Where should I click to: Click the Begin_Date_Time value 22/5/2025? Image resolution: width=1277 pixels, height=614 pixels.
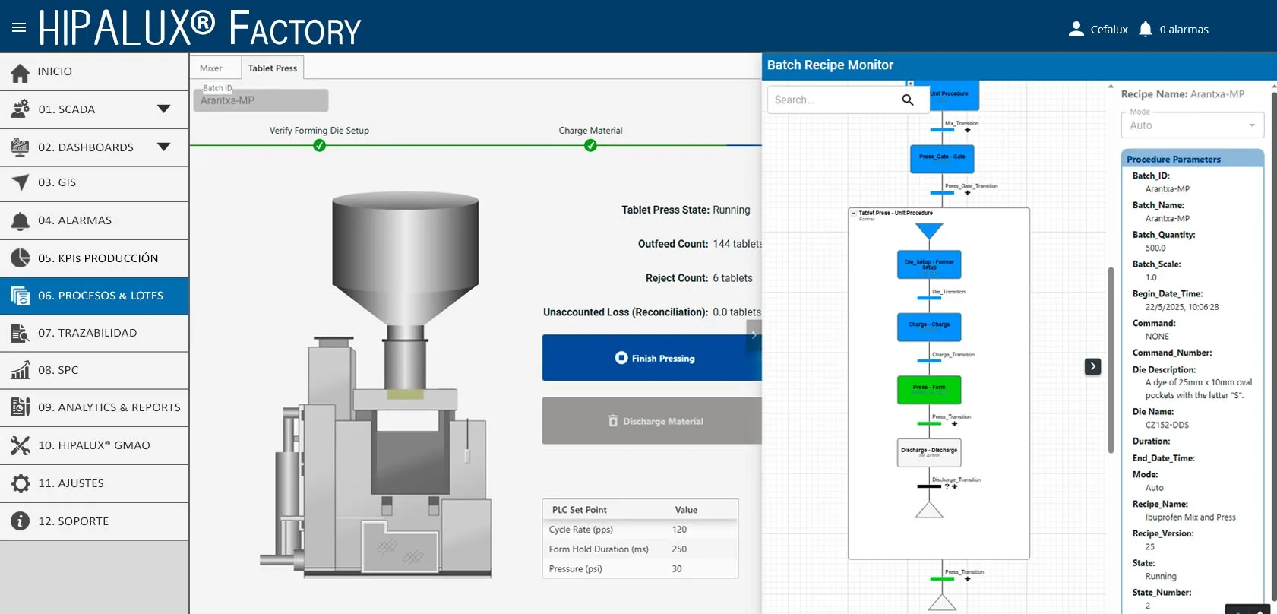click(1182, 307)
